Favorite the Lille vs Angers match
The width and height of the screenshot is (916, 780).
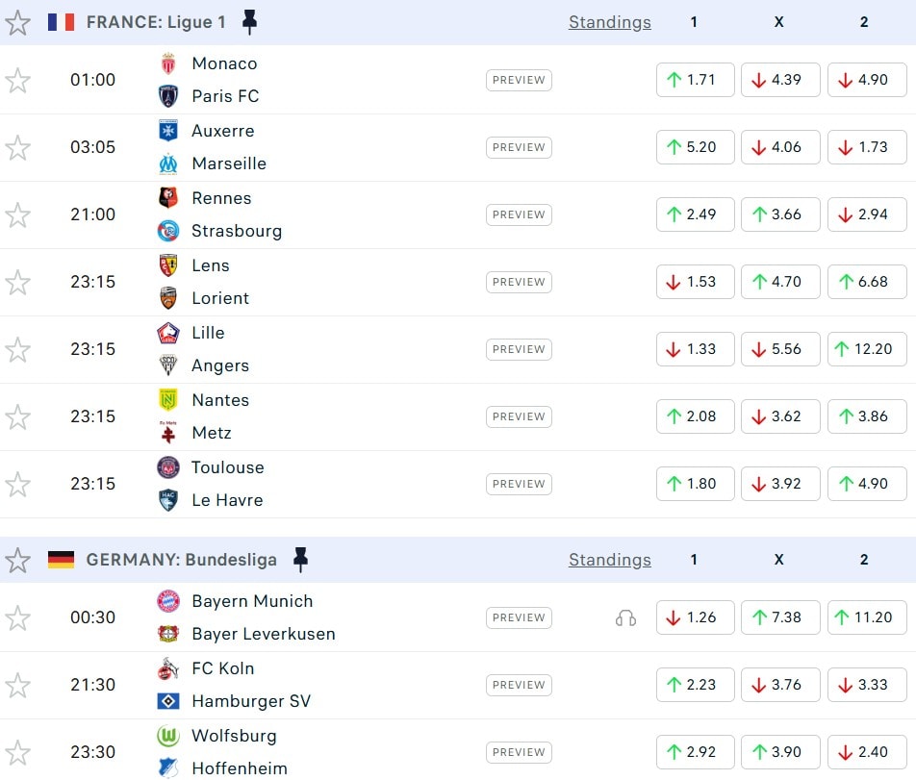click(17, 349)
